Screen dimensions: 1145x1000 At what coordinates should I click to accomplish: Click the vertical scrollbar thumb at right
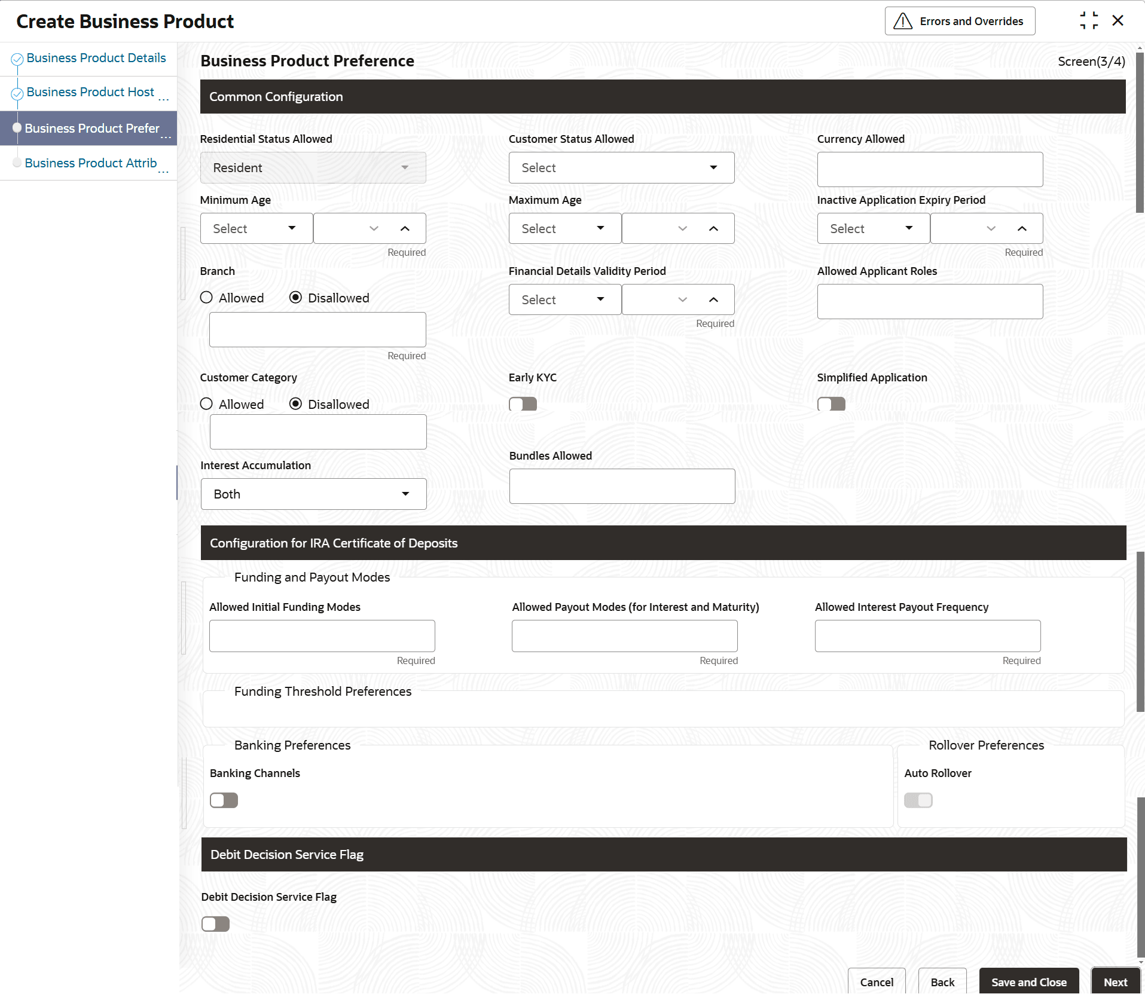click(x=1140, y=132)
